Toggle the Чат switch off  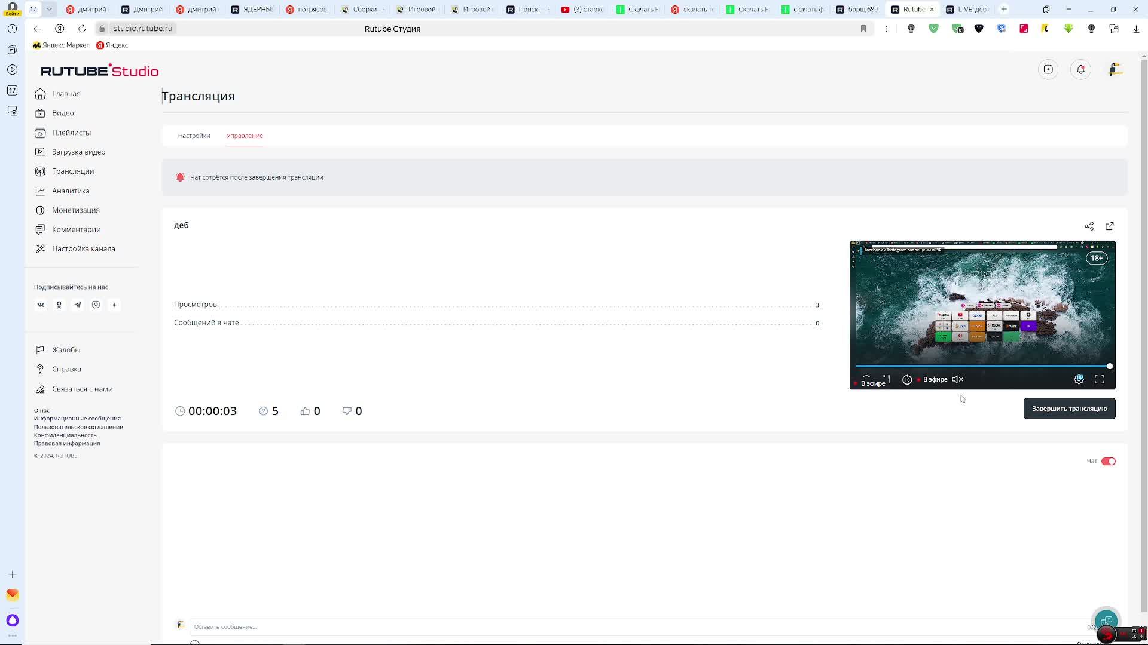[x=1108, y=461]
